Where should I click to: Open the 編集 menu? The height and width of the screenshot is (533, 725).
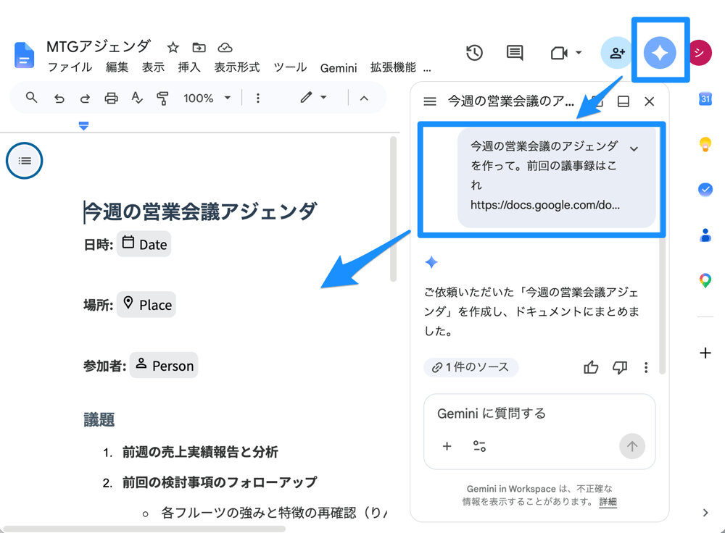(x=117, y=67)
